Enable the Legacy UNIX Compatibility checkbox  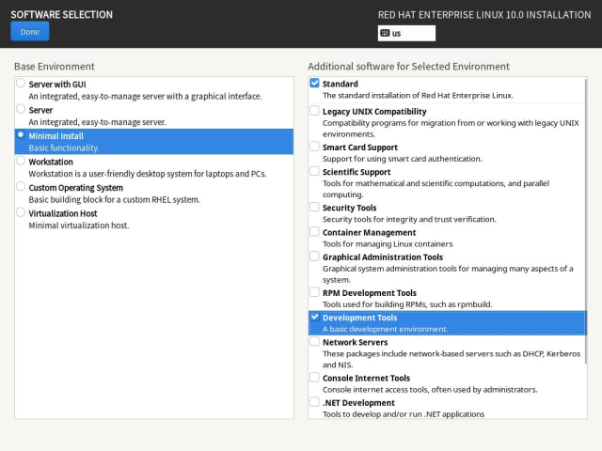tap(314, 111)
